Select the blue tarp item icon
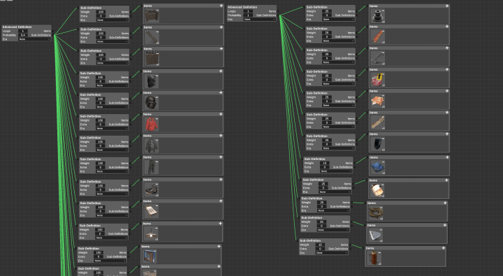 [x=377, y=168]
